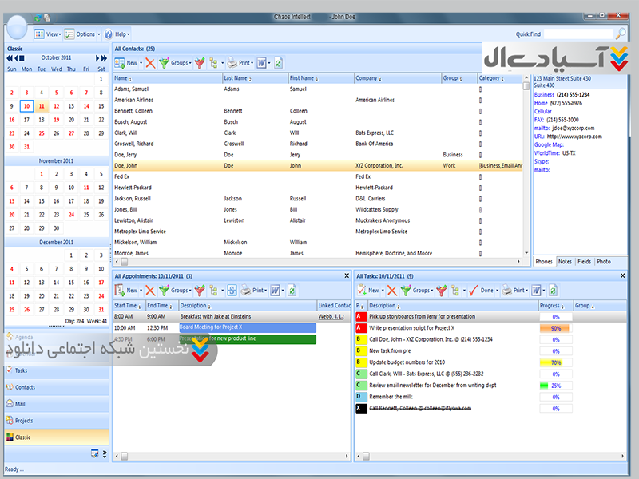Open the View dropdown menu
This screenshot has height=479, width=639.
48,34
